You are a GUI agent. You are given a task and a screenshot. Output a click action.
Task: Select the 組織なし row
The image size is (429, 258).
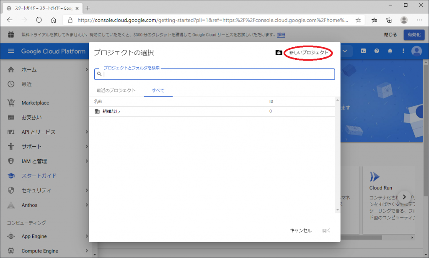111,111
